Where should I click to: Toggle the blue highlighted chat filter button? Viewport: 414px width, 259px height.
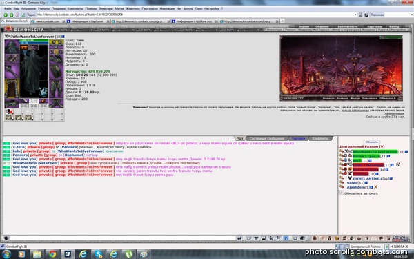286,238
